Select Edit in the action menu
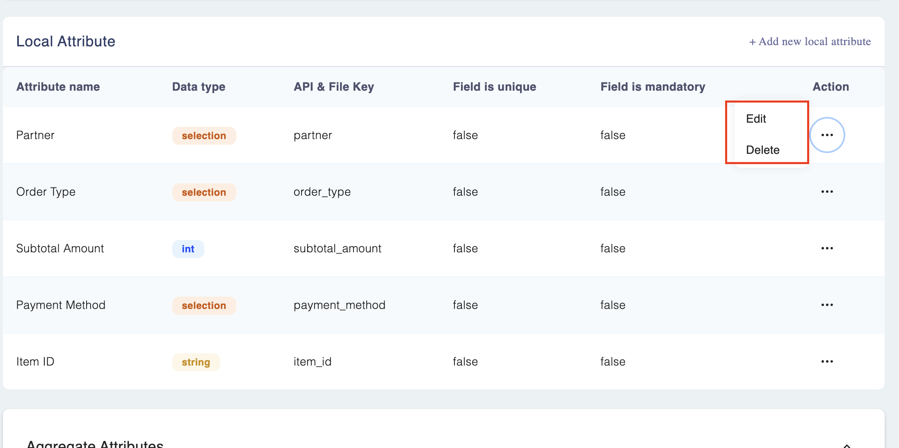The height and width of the screenshot is (448, 899). [x=756, y=119]
